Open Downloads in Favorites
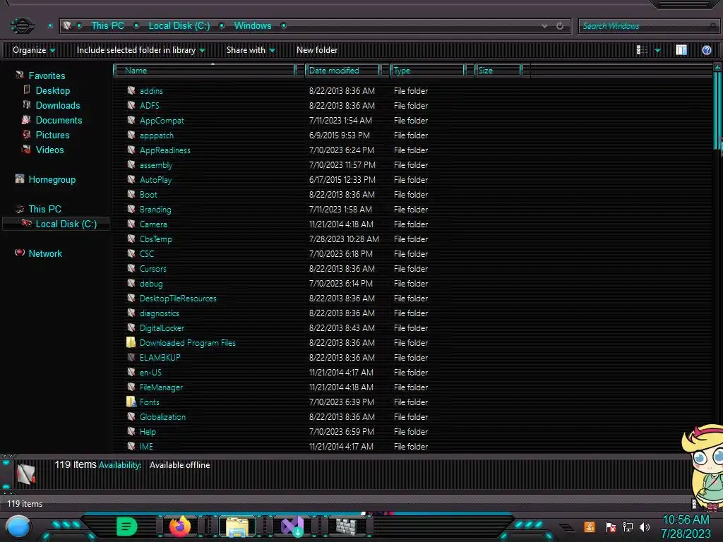This screenshot has width=723, height=542. pyautogui.click(x=58, y=105)
